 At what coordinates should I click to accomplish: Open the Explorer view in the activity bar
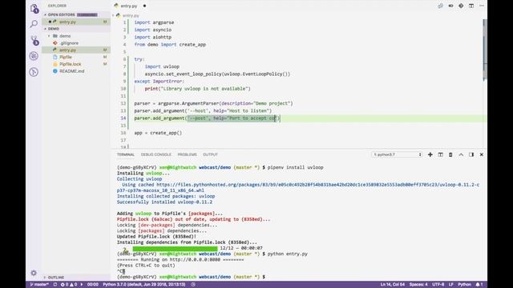(34, 9)
